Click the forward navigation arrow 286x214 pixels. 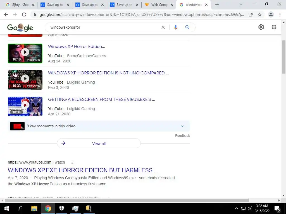click(15, 14)
